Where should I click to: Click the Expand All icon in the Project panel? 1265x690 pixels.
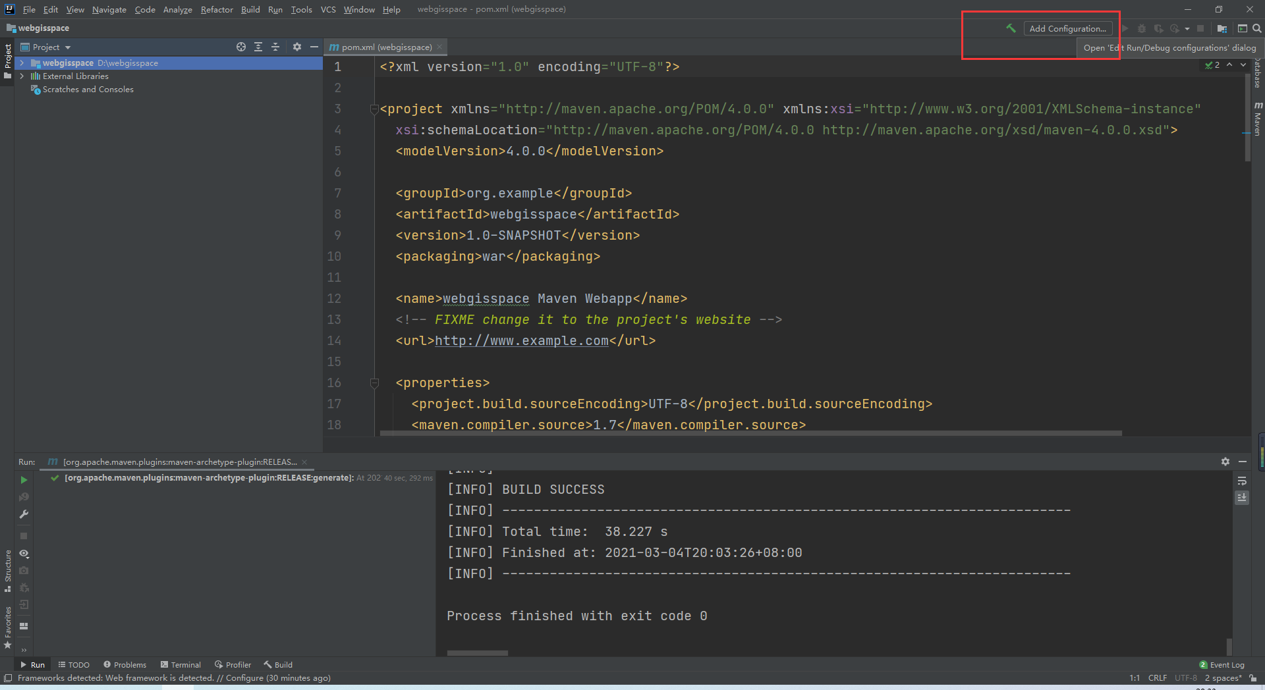point(258,47)
